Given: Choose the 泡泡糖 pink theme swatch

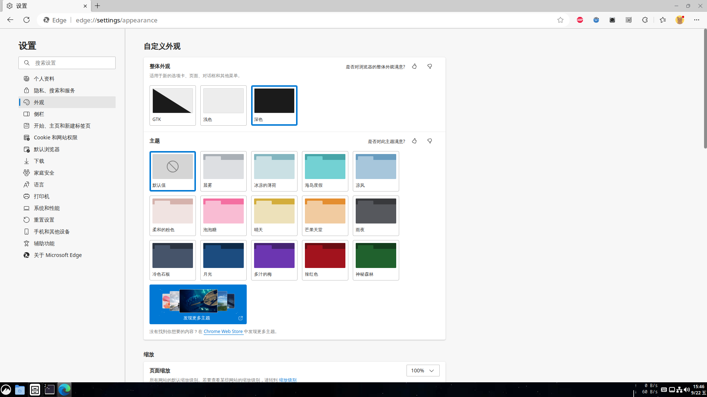Looking at the screenshot, I should click(223, 216).
